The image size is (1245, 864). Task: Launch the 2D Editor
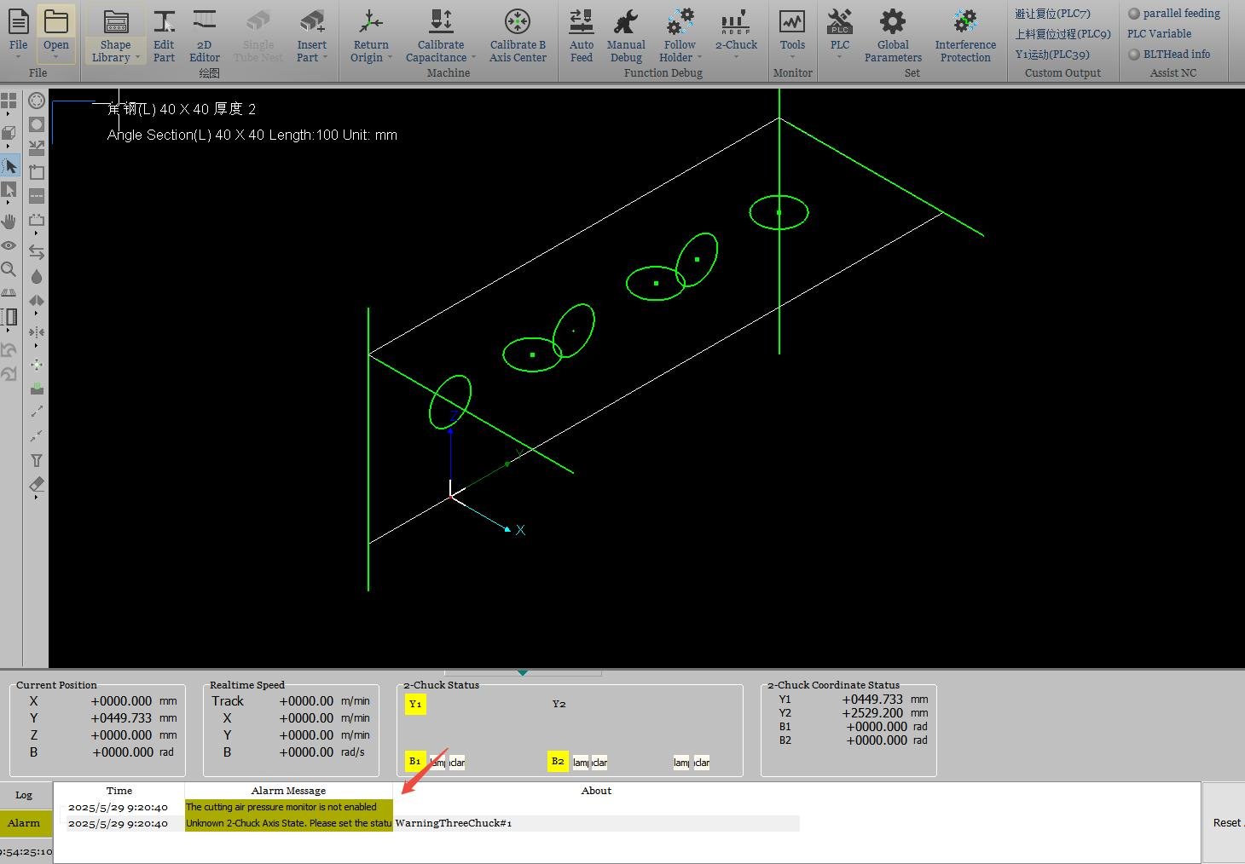[205, 36]
